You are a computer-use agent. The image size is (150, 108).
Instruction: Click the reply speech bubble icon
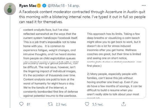[x=21, y=104]
